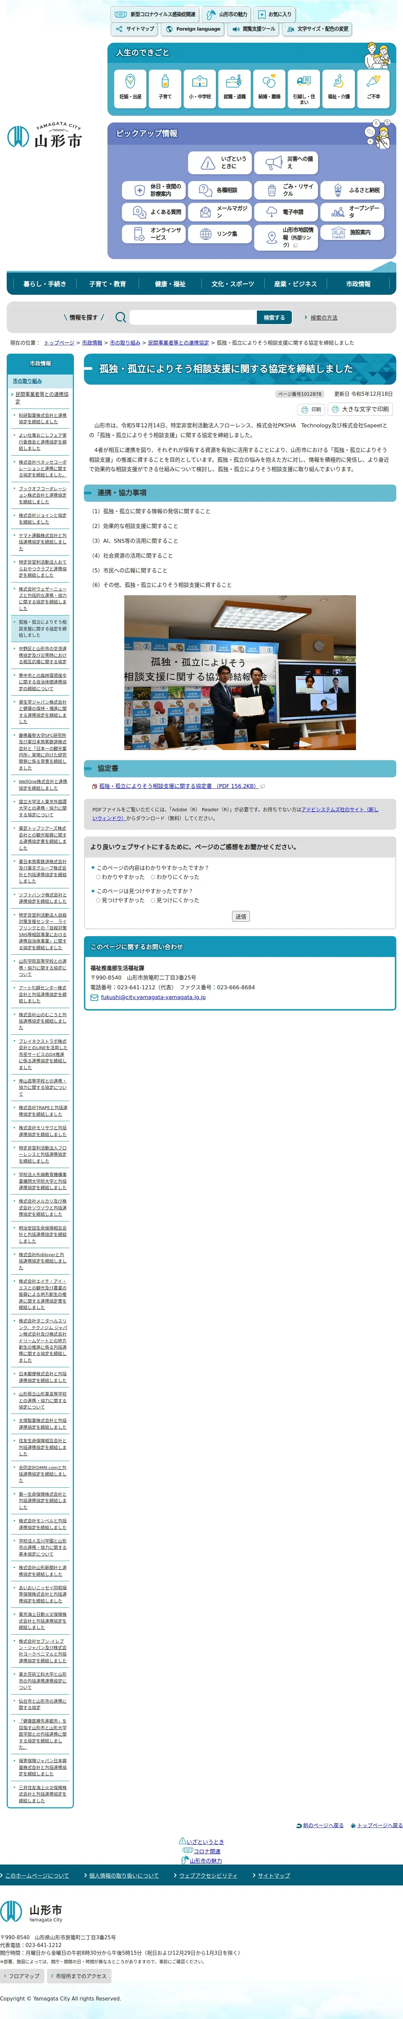Open ウェブアクセシビリティ footer link
This screenshot has height=2019, width=403.
[x=208, y=1876]
